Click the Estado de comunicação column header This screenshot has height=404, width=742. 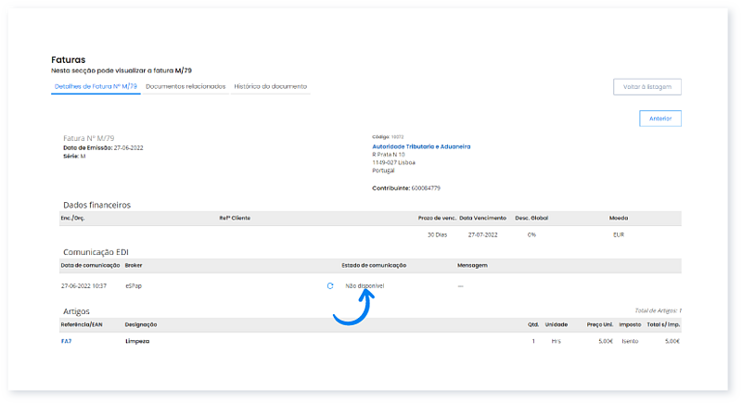(x=375, y=265)
